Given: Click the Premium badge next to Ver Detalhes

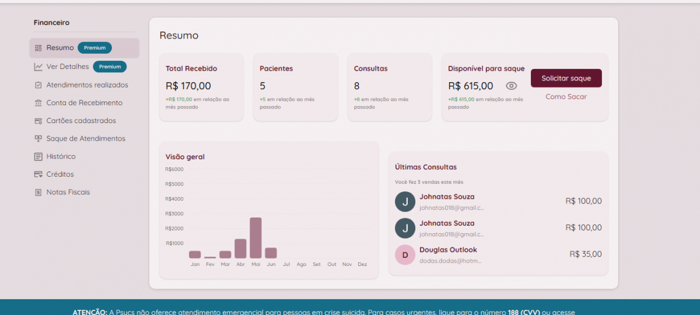Looking at the screenshot, I should tap(110, 66).
